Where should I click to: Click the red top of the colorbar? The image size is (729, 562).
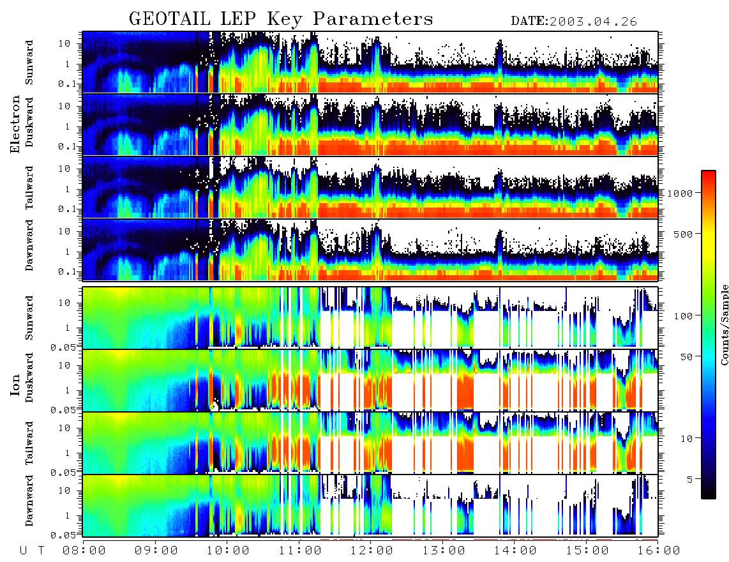coord(709,177)
